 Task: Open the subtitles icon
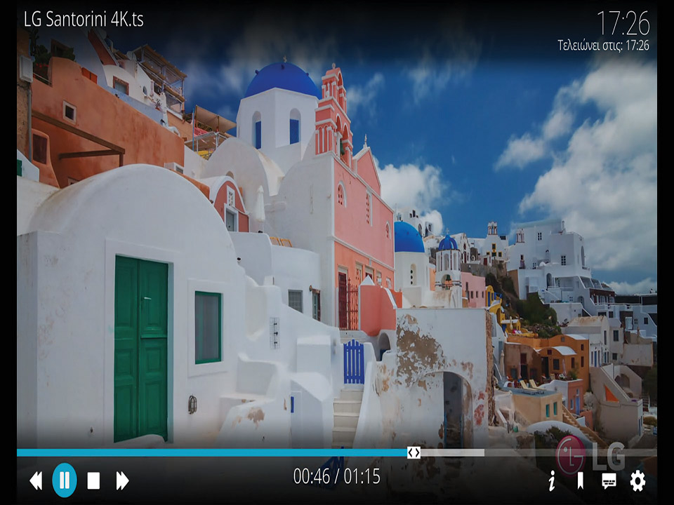click(609, 481)
